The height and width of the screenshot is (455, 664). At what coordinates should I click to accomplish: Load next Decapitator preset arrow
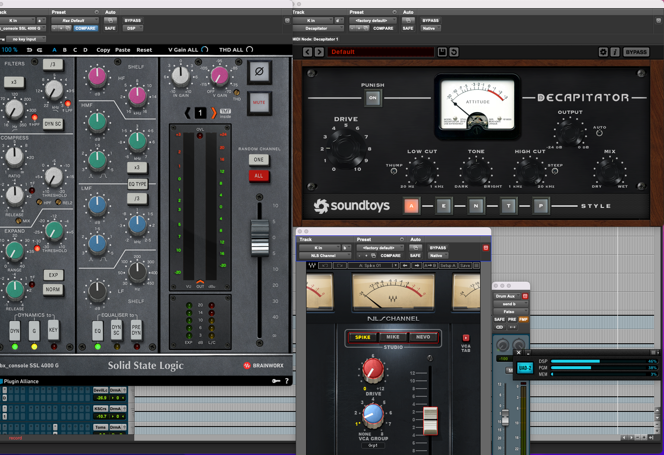tap(319, 52)
